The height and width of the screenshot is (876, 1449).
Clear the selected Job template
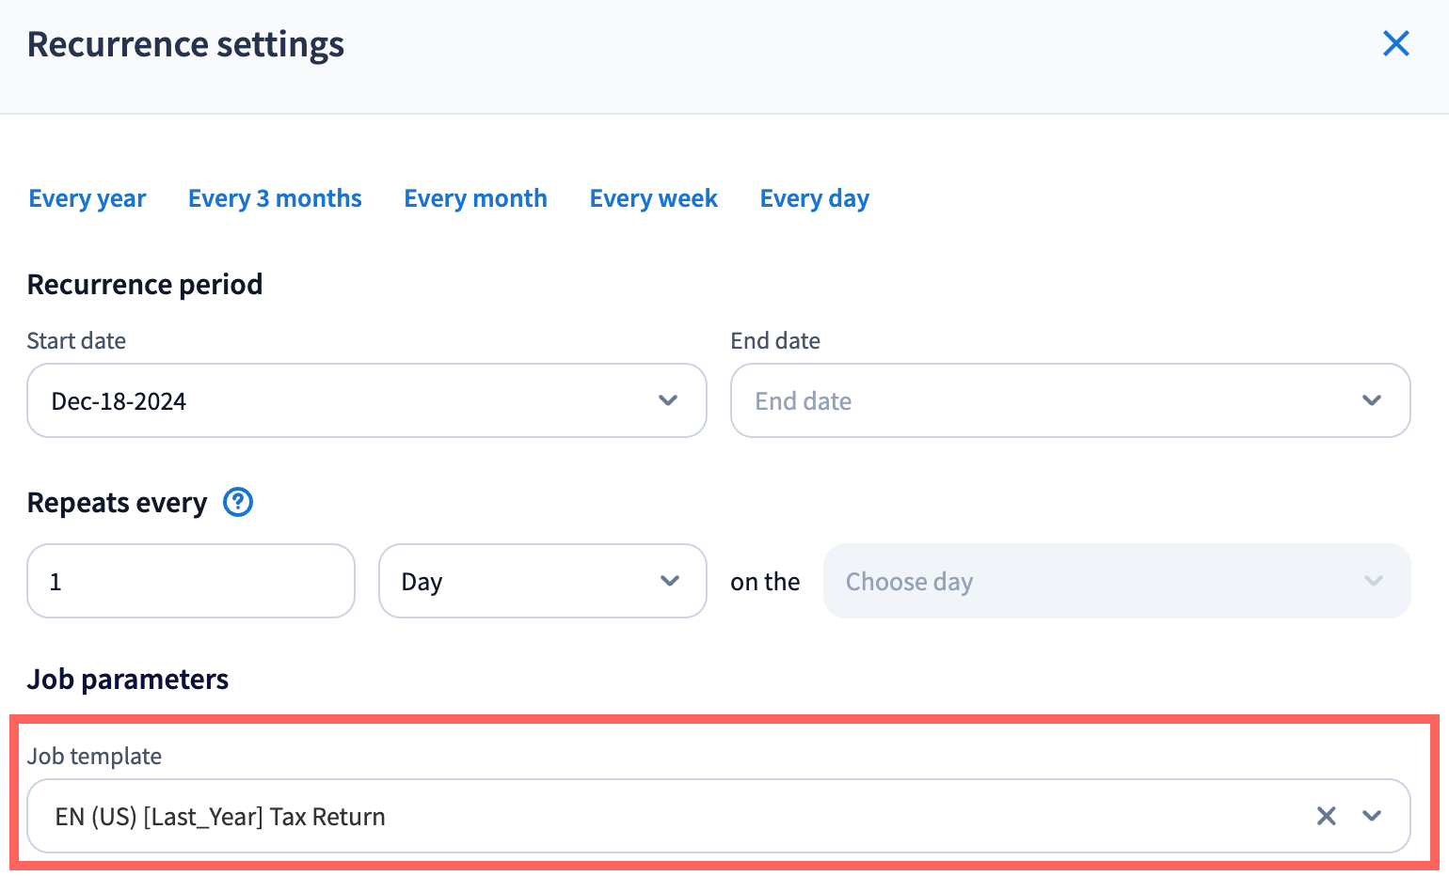click(1326, 816)
